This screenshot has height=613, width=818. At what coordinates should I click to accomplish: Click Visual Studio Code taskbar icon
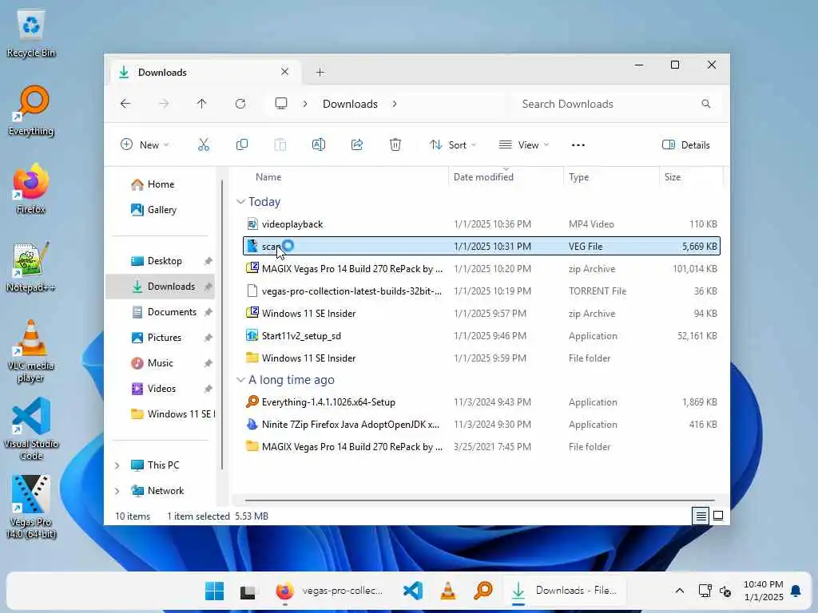(413, 591)
